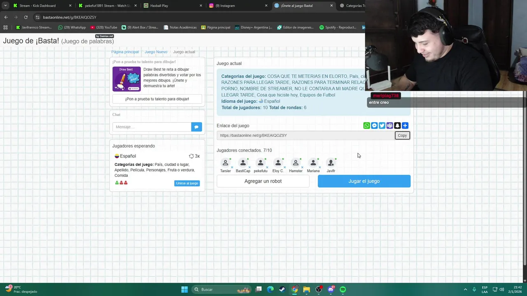Open Discord from the taskbar
Image resolution: width=527 pixels, height=296 pixels.
(x=331, y=289)
